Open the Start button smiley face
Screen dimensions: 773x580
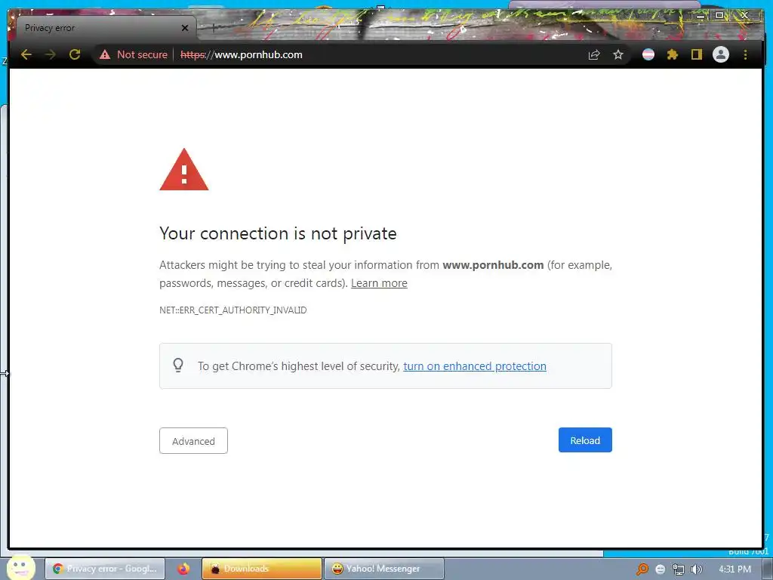[20, 568]
